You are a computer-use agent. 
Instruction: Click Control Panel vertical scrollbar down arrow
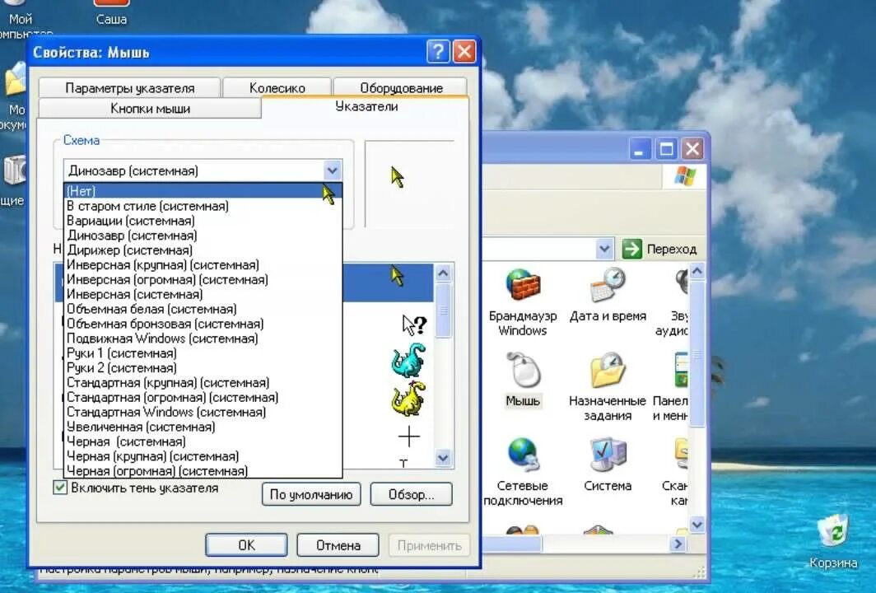(x=697, y=525)
